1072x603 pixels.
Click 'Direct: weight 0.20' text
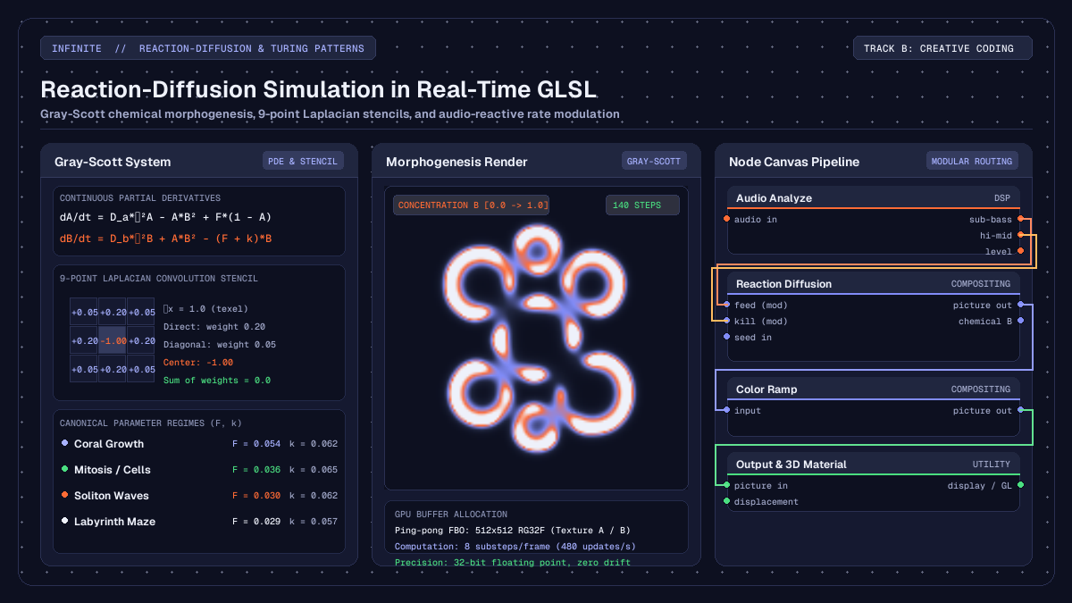pos(214,327)
